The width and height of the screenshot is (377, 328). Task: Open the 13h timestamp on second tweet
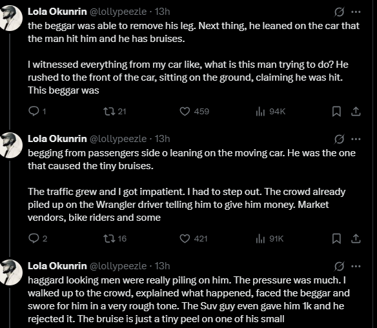pos(162,139)
